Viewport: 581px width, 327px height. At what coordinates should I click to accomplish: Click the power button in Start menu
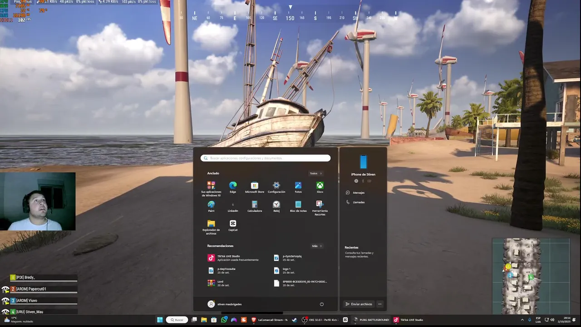click(x=321, y=304)
